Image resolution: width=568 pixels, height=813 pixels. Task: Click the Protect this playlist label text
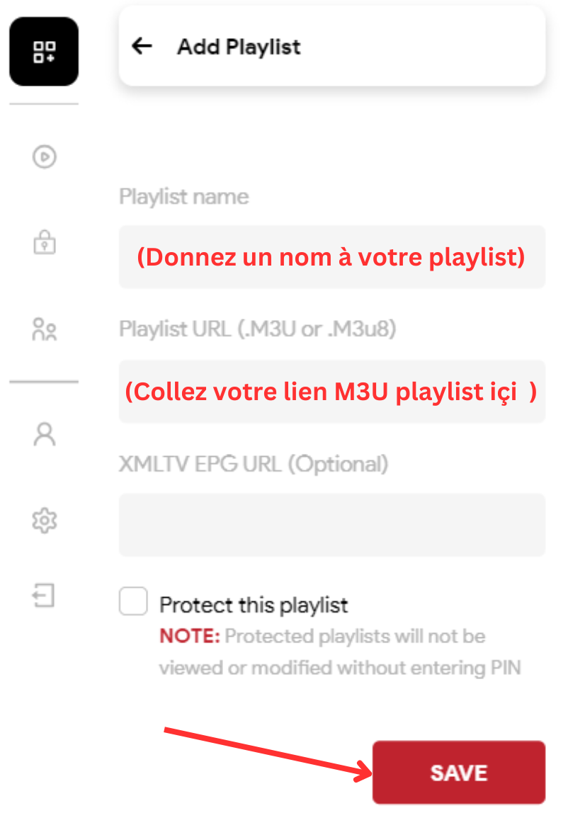254,606
